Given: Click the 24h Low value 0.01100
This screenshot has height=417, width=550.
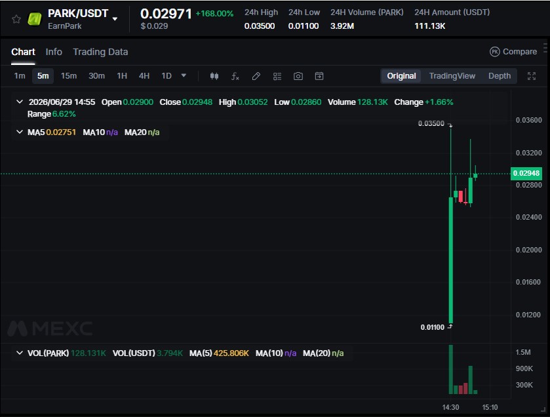Looking at the screenshot, I should tap(304, 26).
